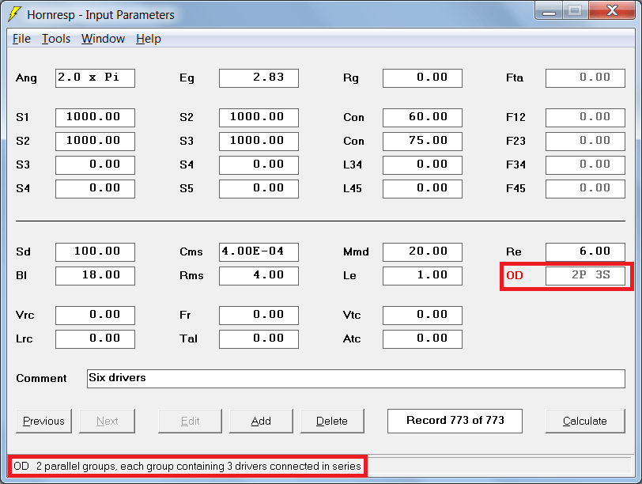Focus the Rg input box
Image resolution: width=642 pixels, height=484 pixels.
pyautogui.click(x=422, y=78)
